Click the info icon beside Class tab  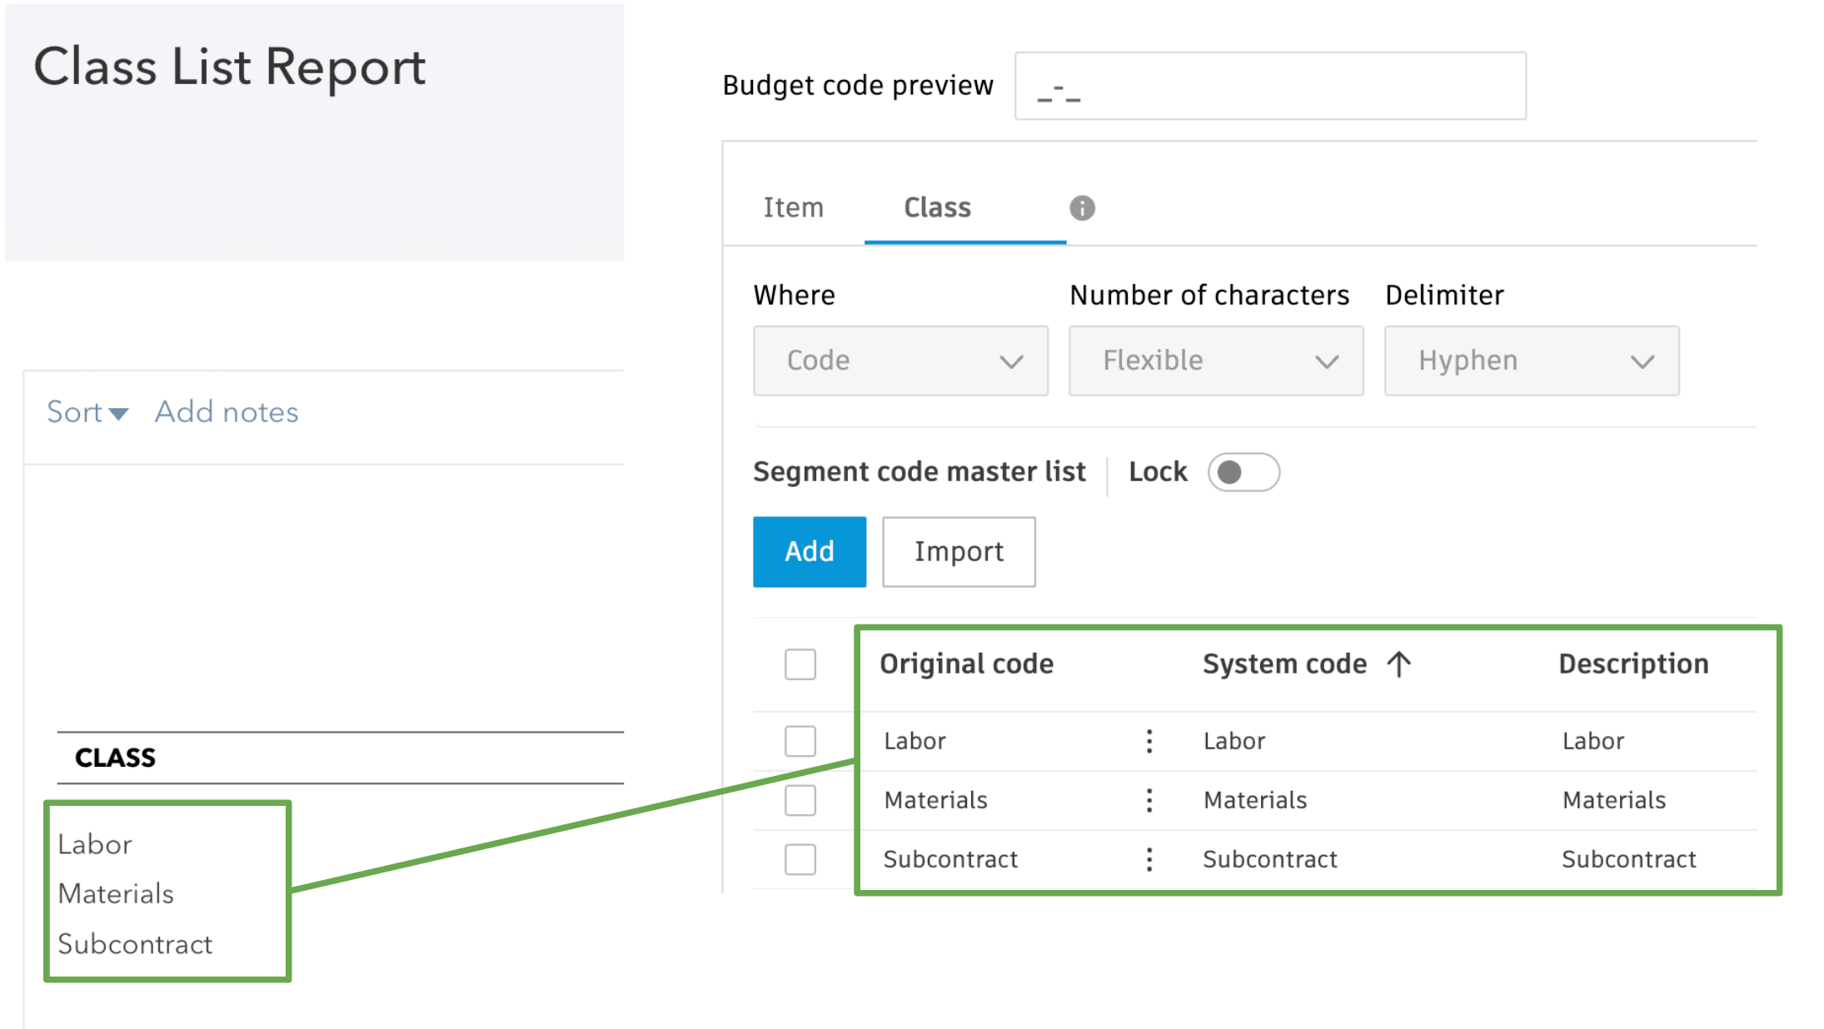tap(1082, 208)
